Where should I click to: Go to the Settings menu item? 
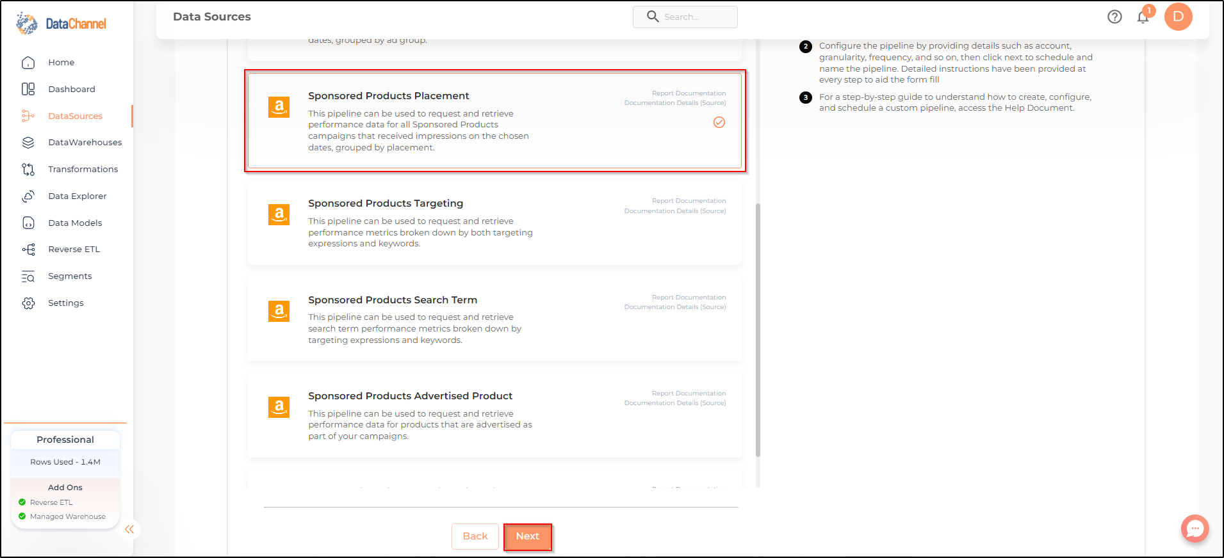tap(66, 303)
